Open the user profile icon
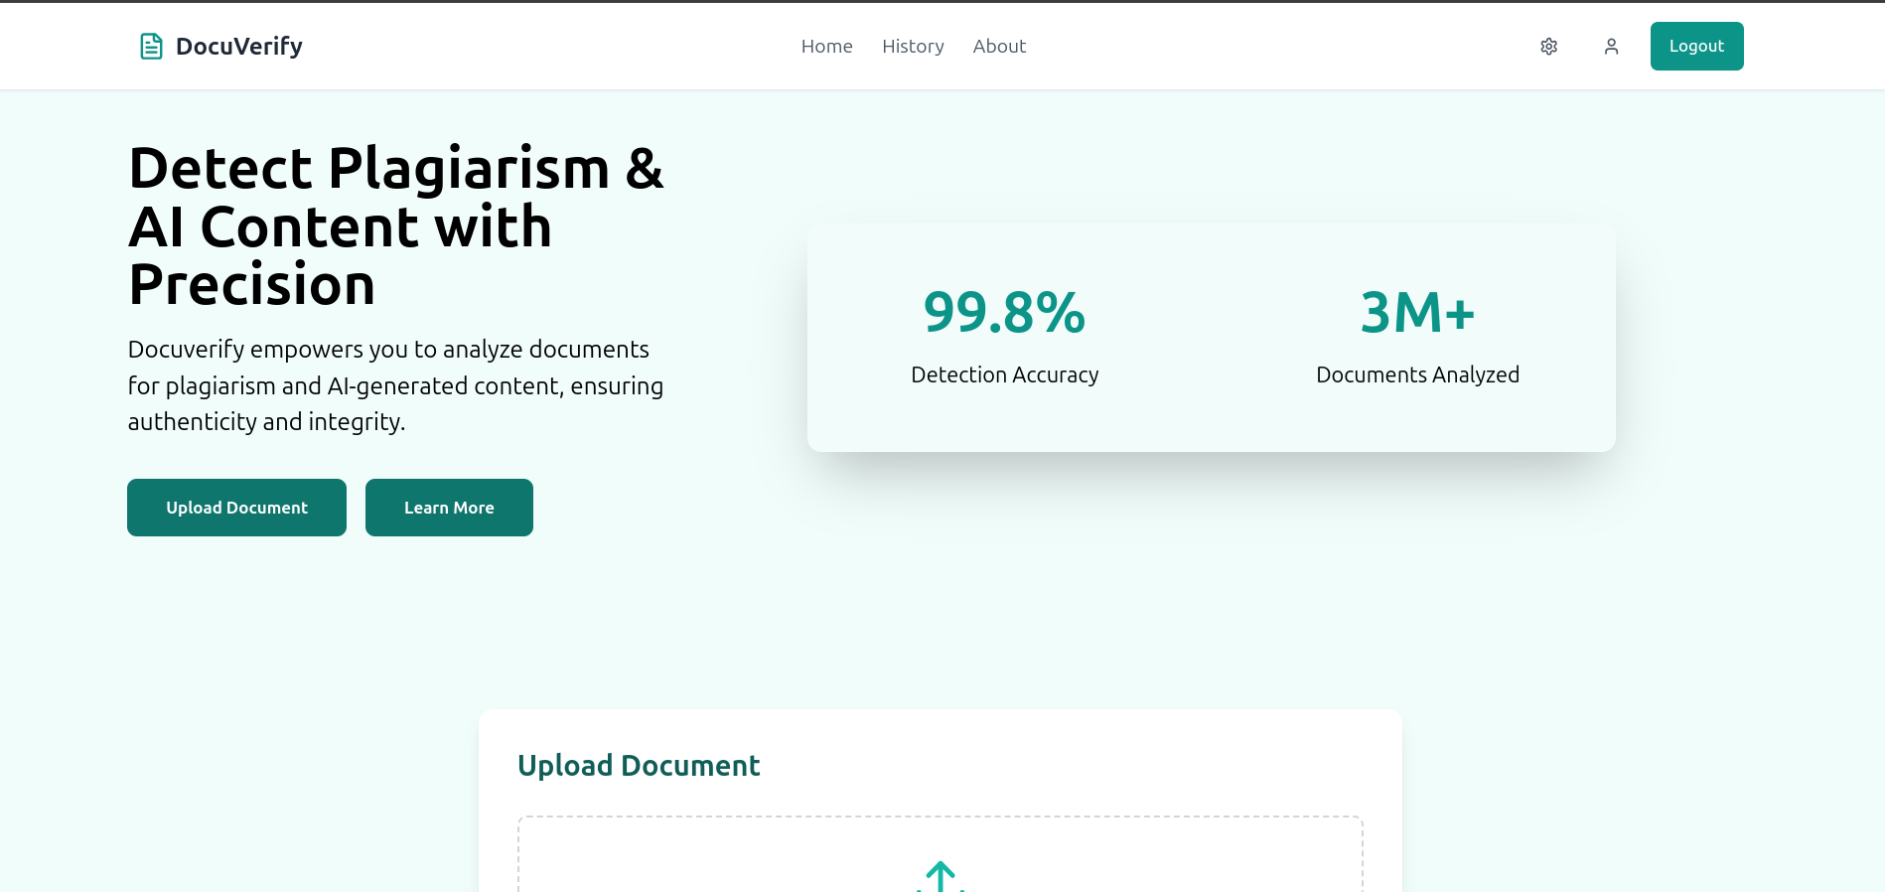1885x892 pixels. click(x=1611, y=47)
